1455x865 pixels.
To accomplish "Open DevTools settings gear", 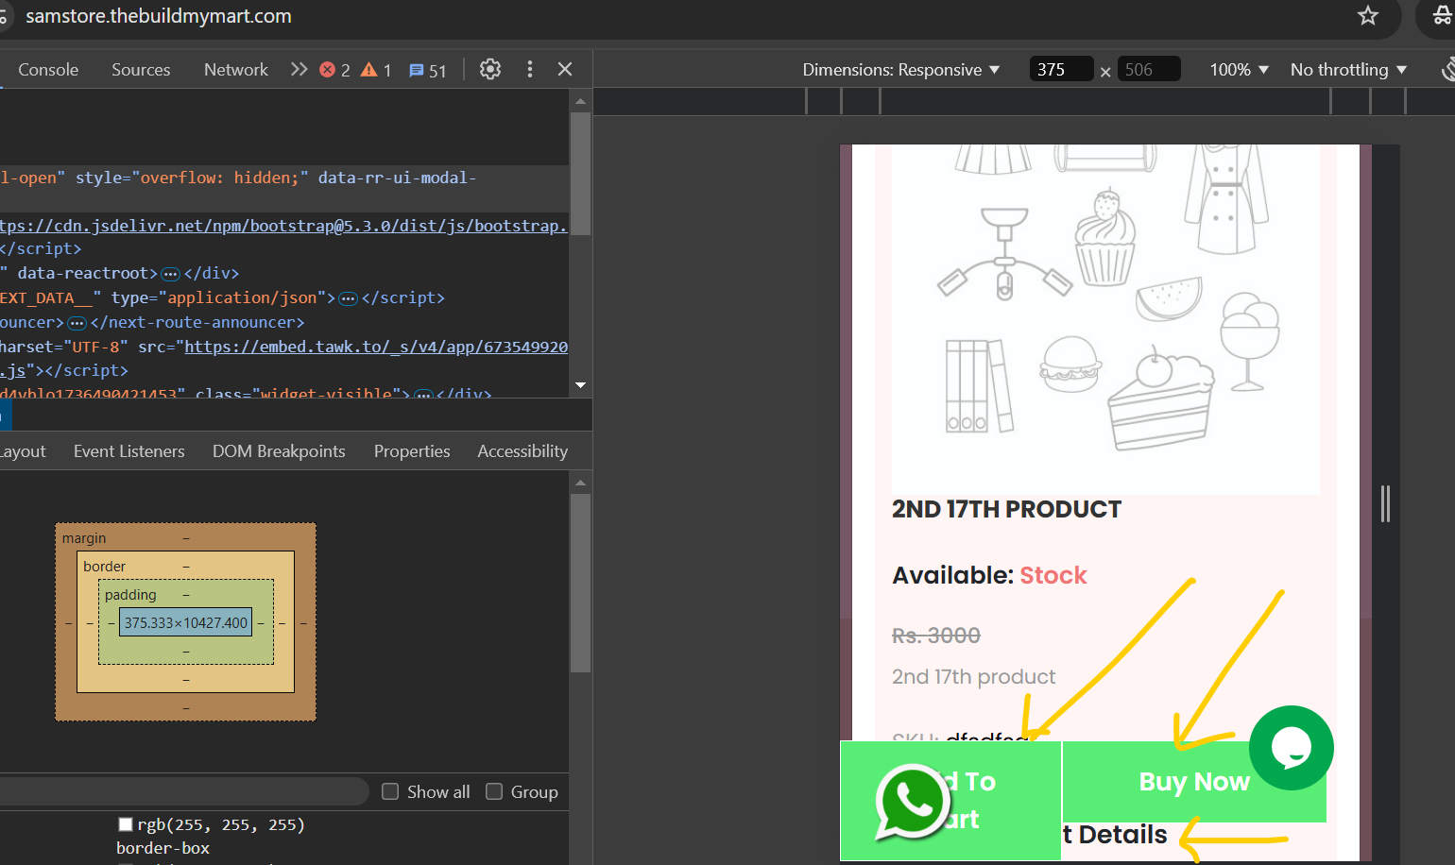I will pyautogui.click(x=489, y=69).
